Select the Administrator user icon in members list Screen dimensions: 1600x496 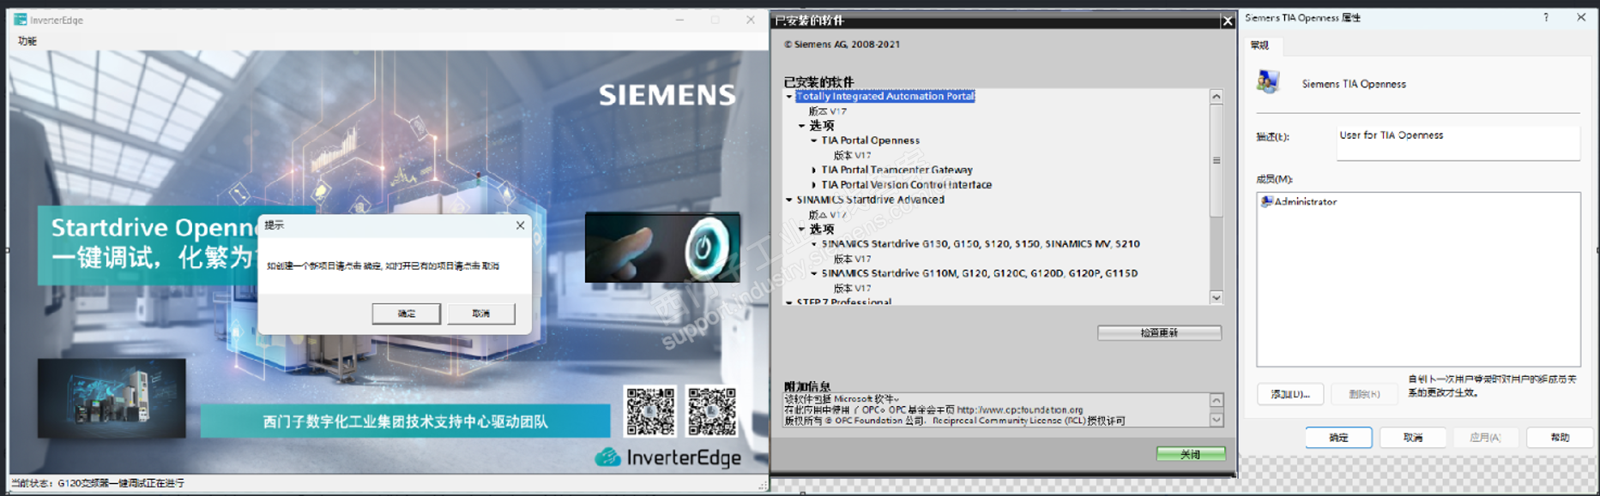1266,201
